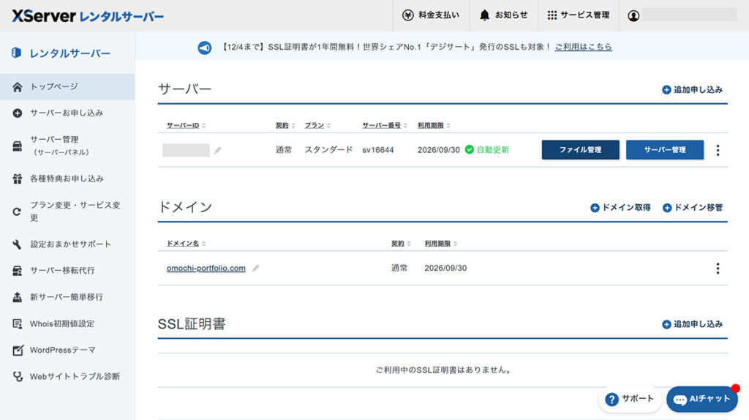Click ドメイン取得 plus link
This screenshot has width=749, height=420.
[620, 208]
